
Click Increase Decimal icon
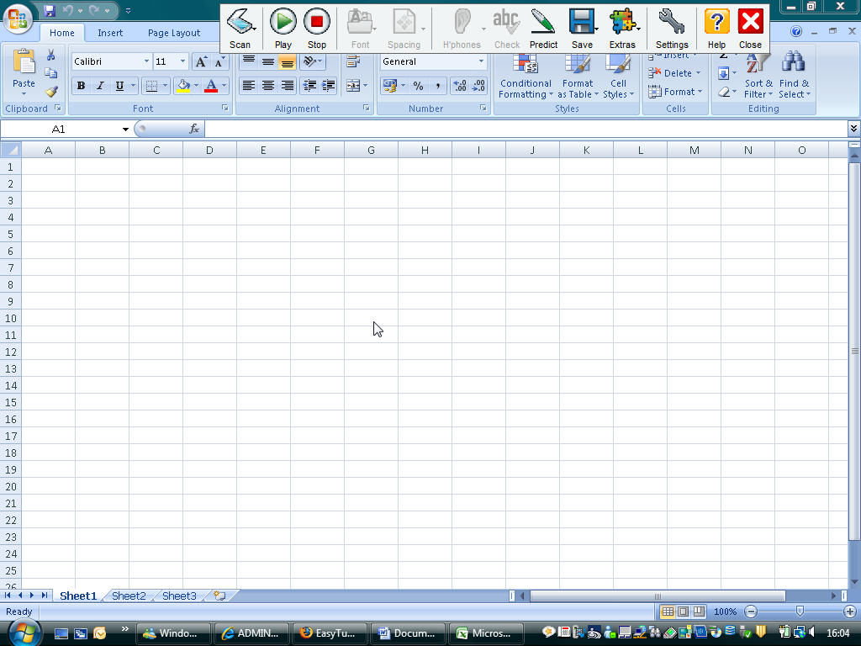tap(460, 86)
